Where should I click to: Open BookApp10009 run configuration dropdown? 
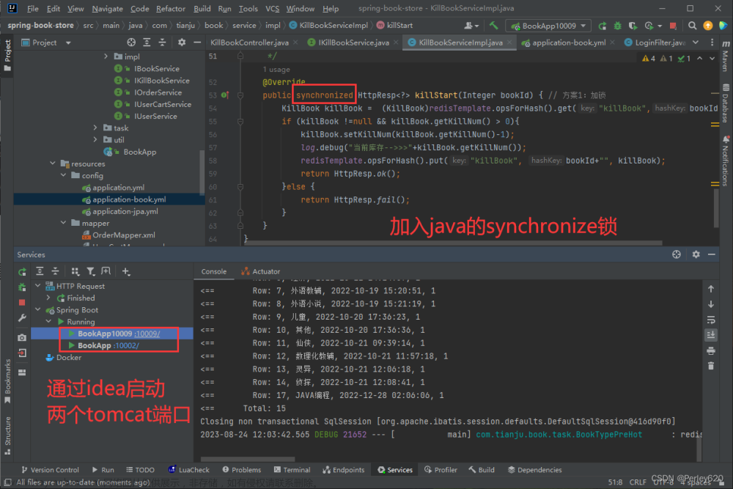click(548, 26)
